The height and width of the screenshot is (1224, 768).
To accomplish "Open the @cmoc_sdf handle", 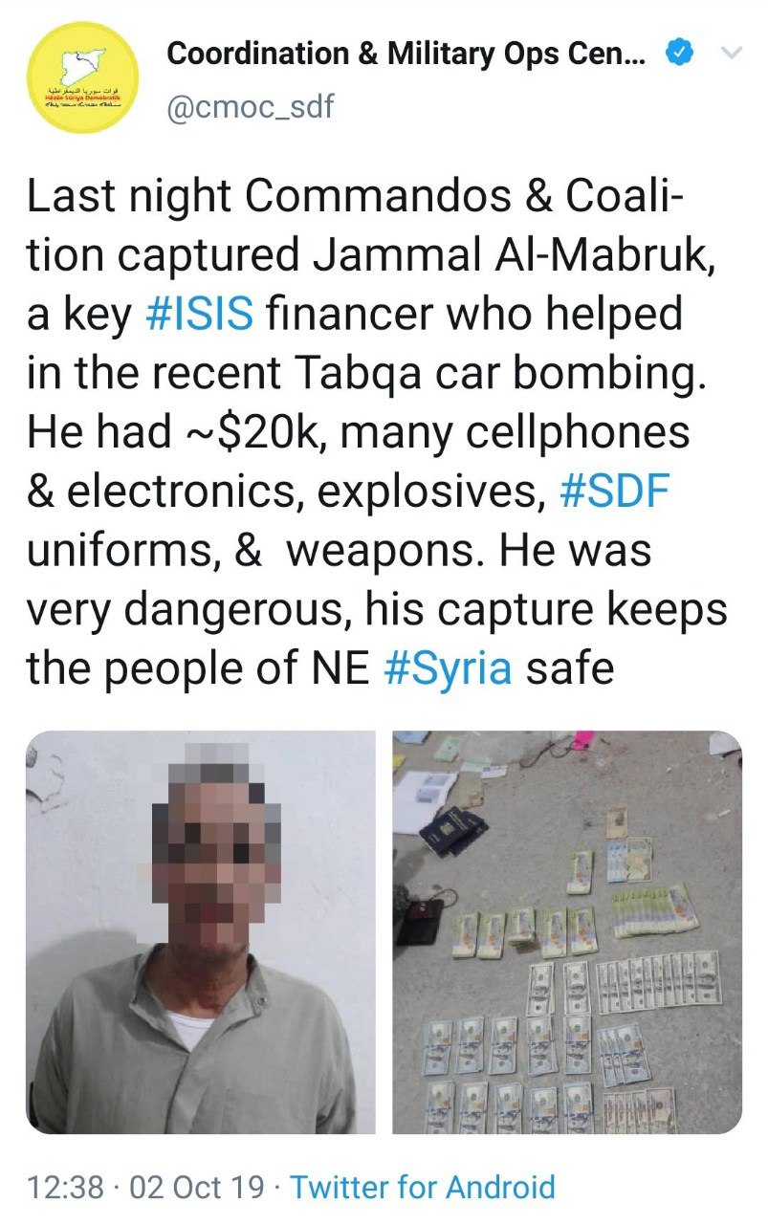I will tap(251, 106).
